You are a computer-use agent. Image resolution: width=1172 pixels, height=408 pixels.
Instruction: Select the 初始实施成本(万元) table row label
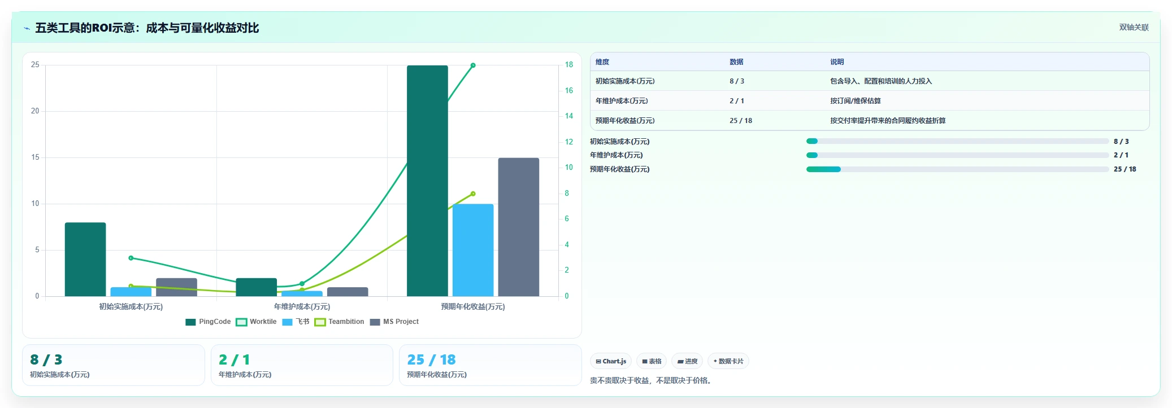(x=625, y=81)
